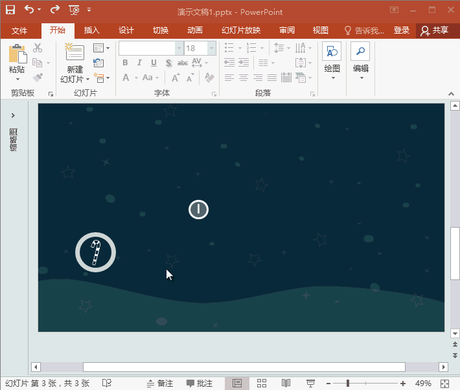Click the Paste clipboard icon
Screen dimensions: 460x390
17,54
